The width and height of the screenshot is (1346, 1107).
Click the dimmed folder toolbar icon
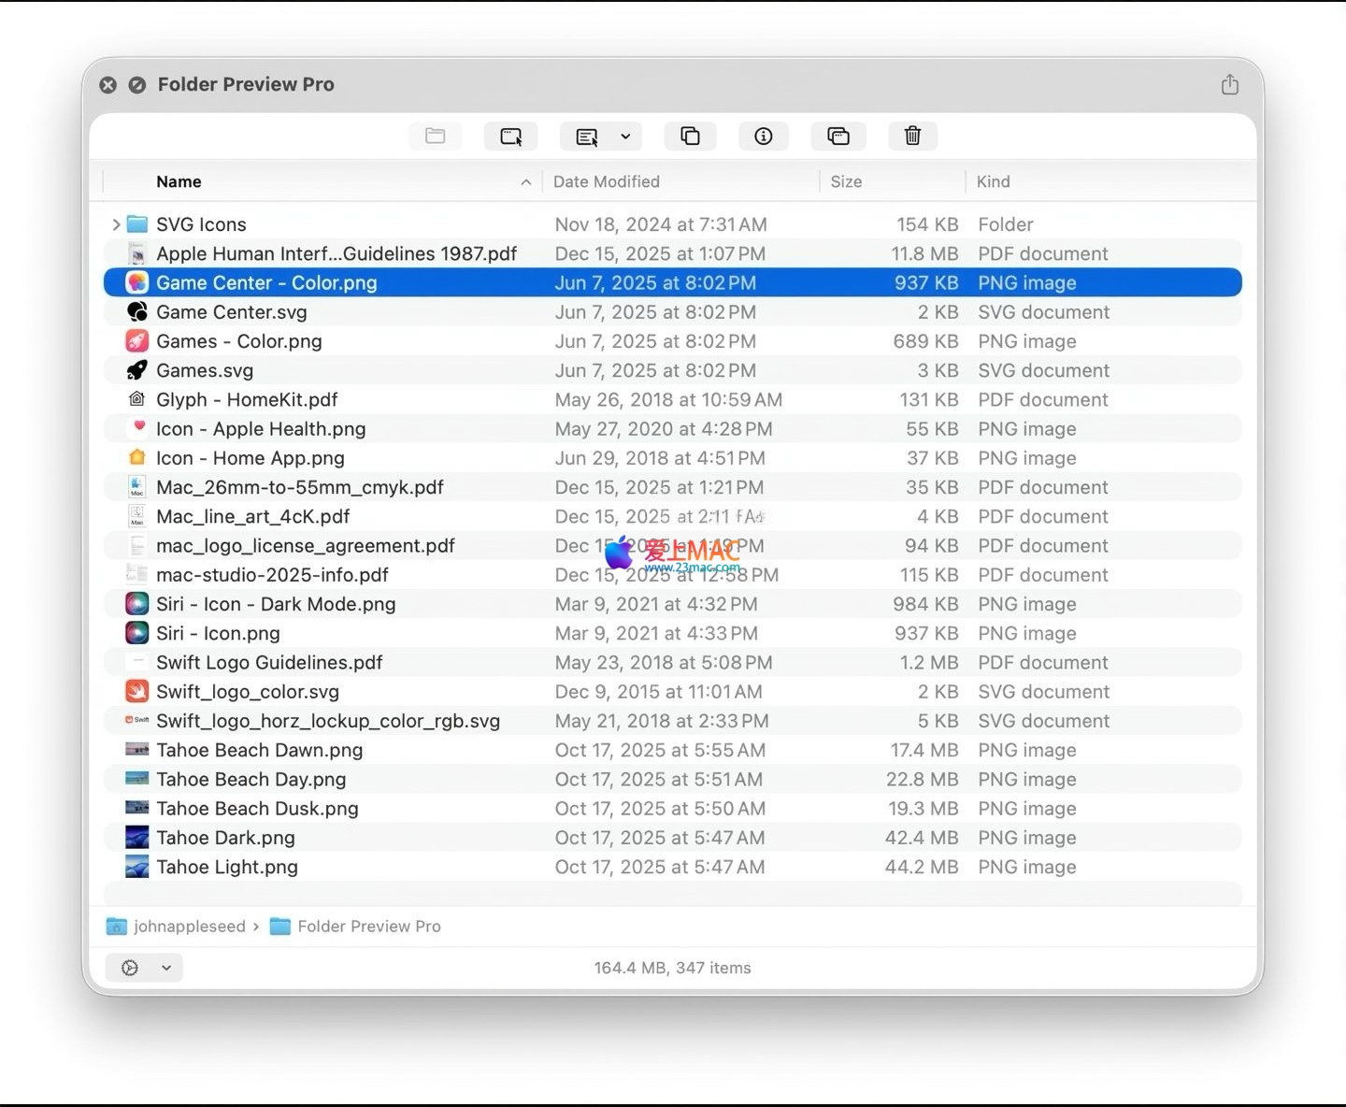pyautogui.click(x=435, y=137)
